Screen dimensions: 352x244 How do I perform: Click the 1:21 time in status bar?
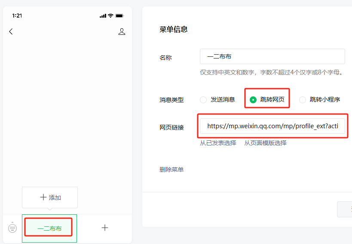[x=17, y=15]
